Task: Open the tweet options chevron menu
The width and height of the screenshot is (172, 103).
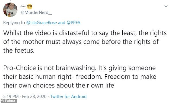Action: coord(166,6)
